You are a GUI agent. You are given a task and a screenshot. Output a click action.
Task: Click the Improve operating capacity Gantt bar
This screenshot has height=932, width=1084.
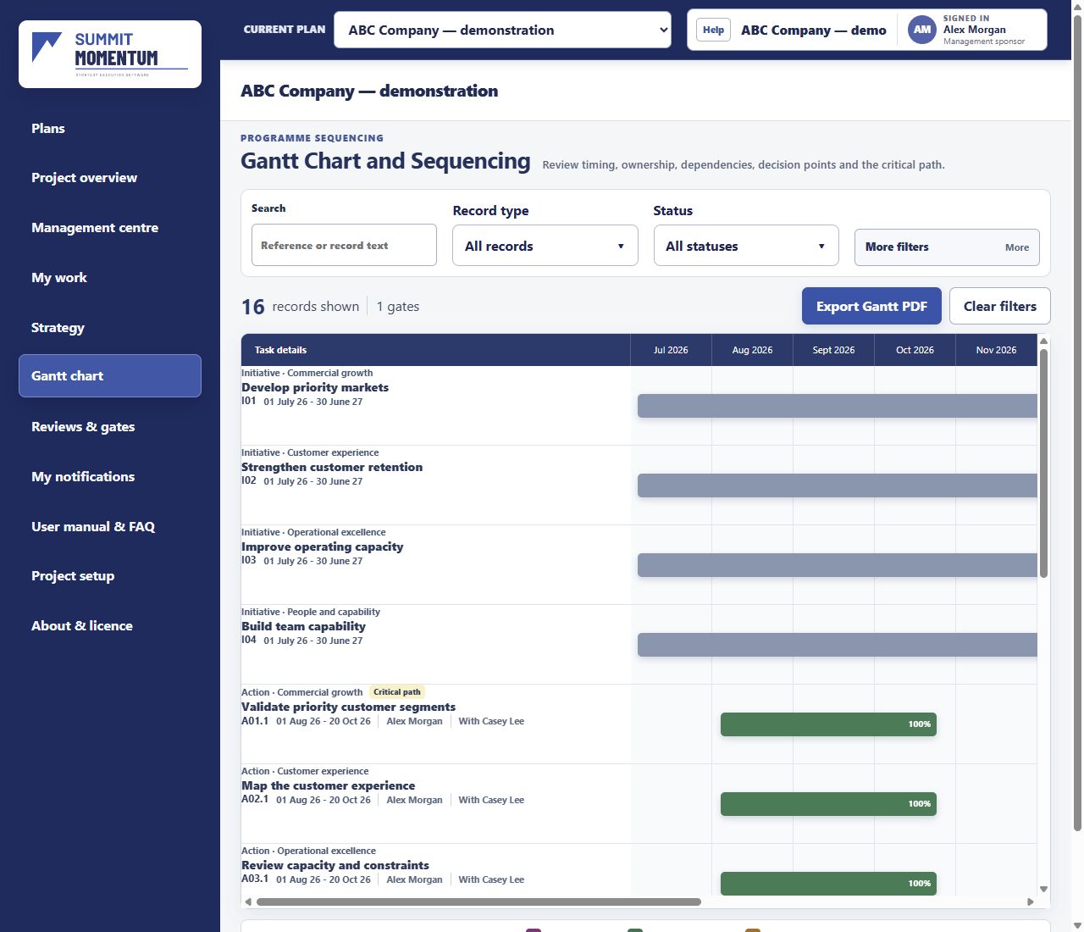pos(838,565)
